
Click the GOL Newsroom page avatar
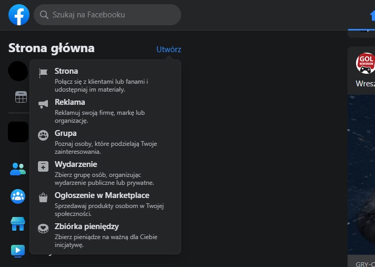click(x=365, y=63)
